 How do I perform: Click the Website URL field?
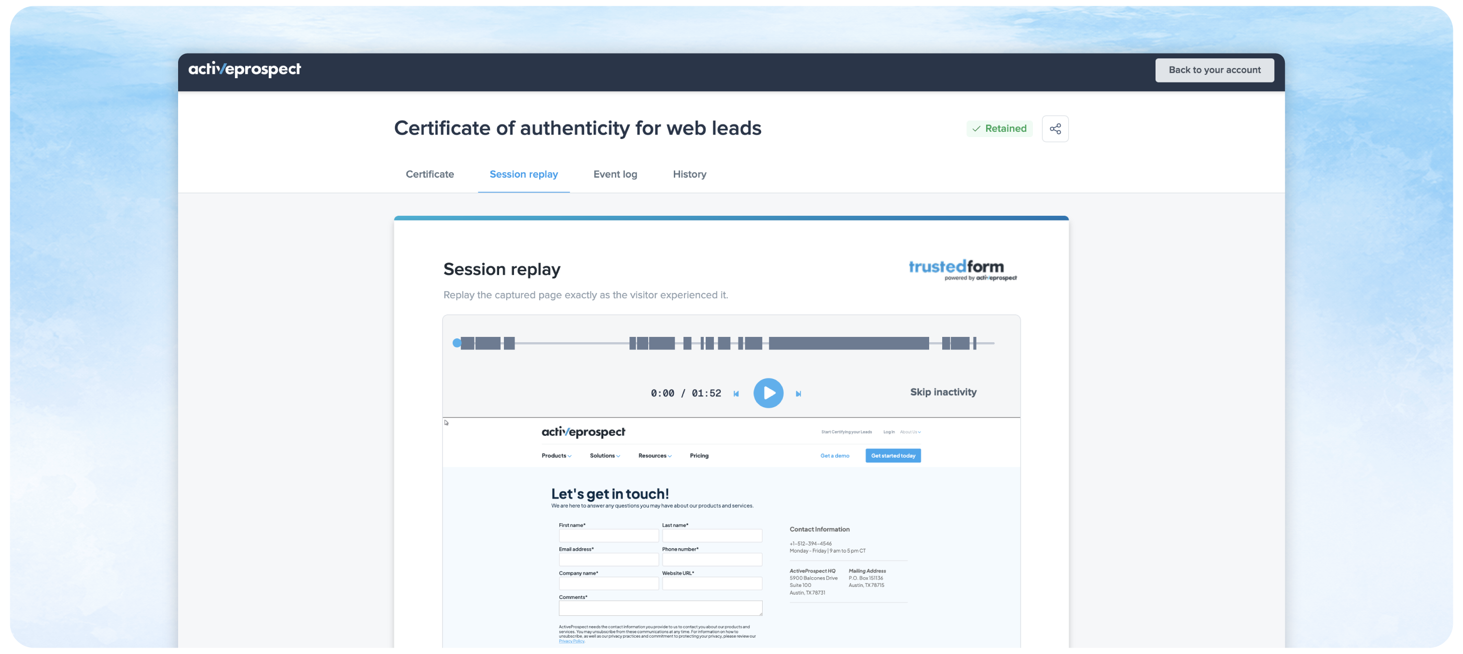(x=711, y=583)
